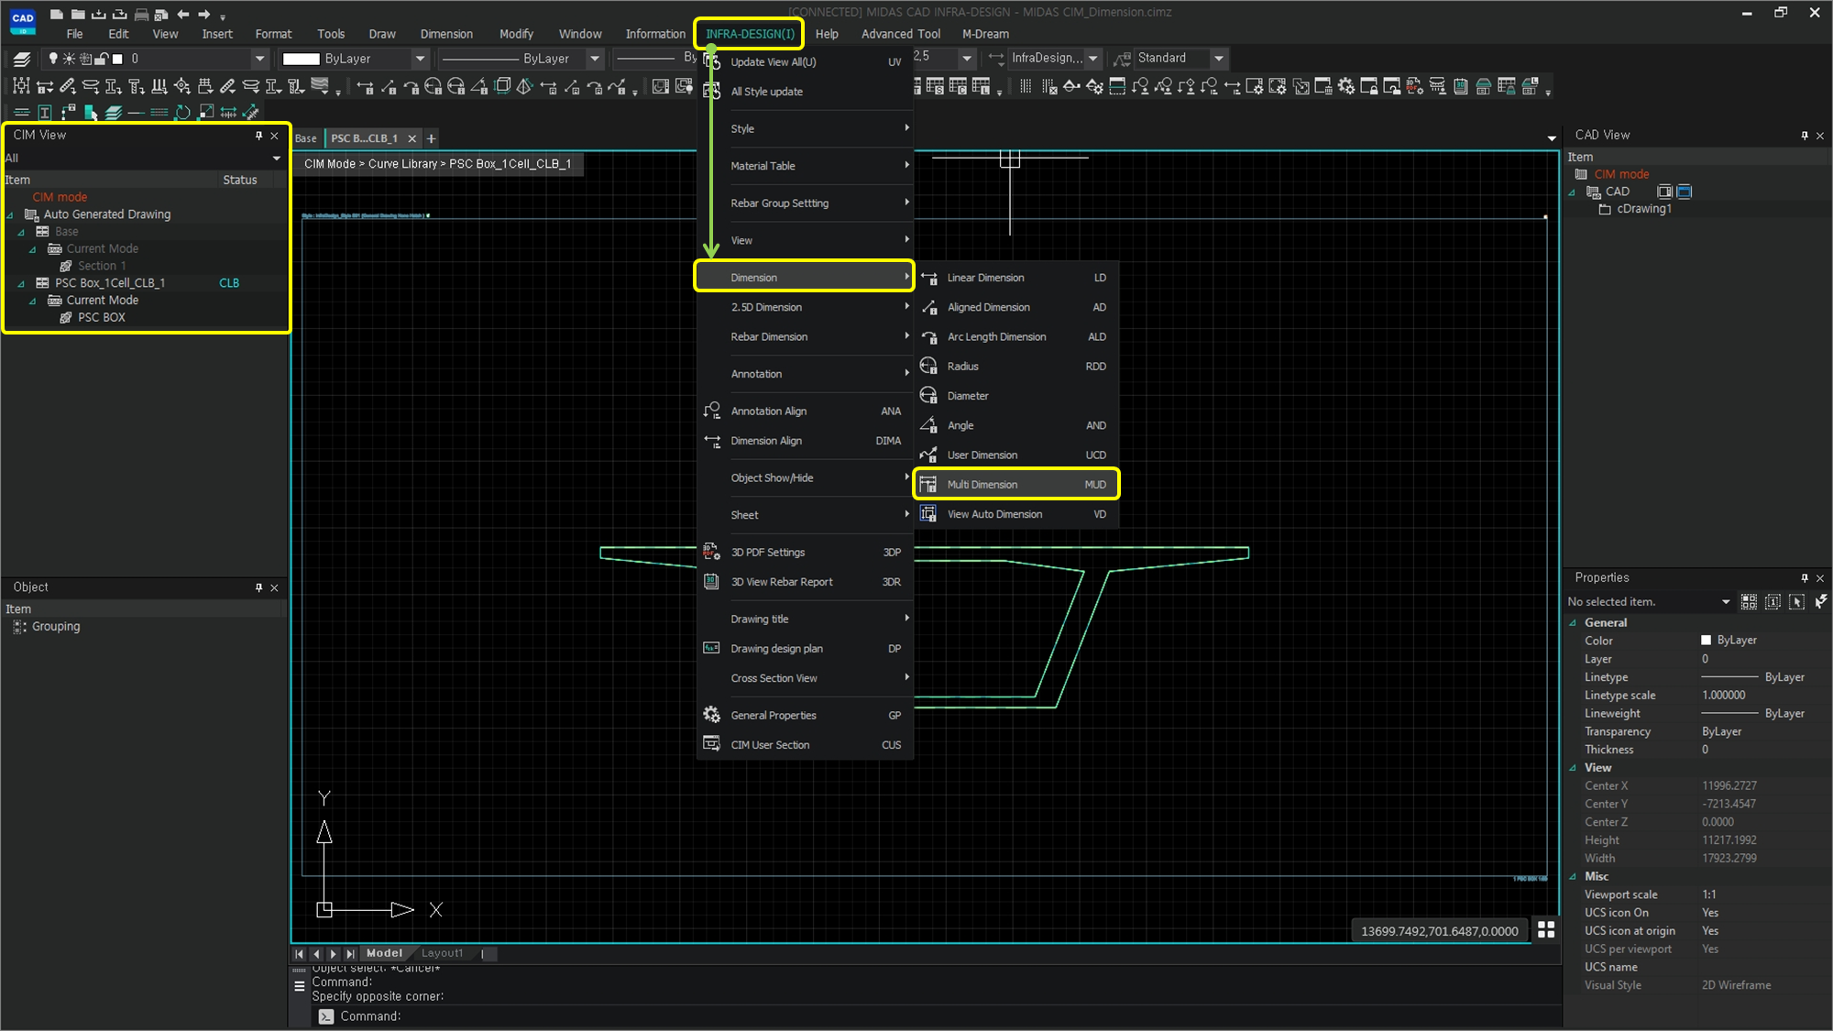1833x1031 pixels.
Task: Click the 3D PDF Settings icon in menu
Action: 711,552
